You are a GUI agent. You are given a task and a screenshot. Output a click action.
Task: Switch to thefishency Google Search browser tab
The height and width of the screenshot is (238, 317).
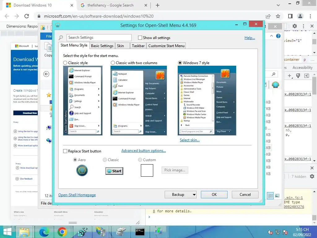pyautogui.click(x=111, y=5)
